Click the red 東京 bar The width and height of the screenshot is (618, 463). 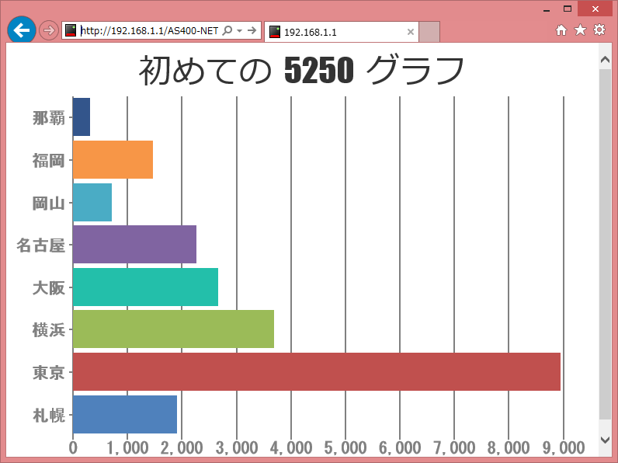pos(316,371)
